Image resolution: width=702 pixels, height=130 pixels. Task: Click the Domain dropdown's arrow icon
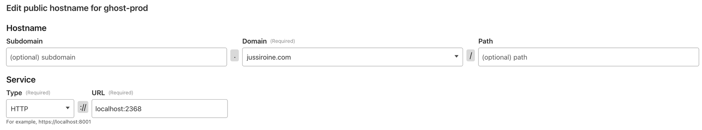[x=456, y=57]
